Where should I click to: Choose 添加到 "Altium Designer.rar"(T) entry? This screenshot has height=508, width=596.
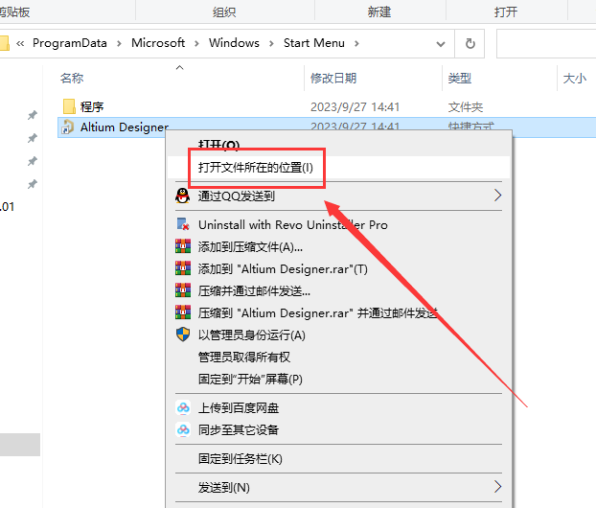tap(338, 268)
